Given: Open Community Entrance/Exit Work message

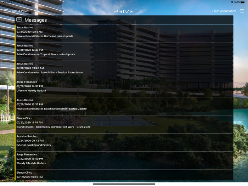Looking at the screenshot, I should coord(124,124).
